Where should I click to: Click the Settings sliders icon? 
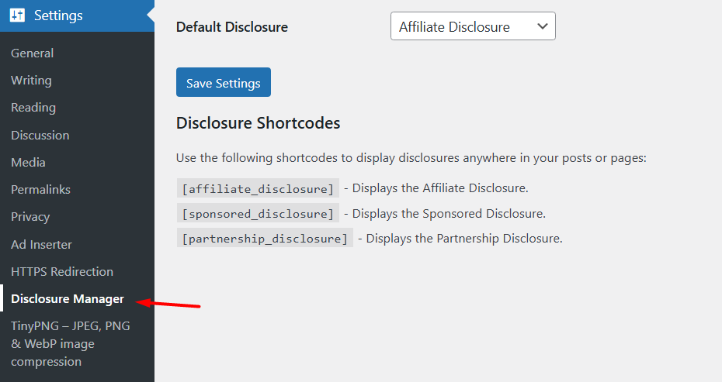(x=18, y=15)
